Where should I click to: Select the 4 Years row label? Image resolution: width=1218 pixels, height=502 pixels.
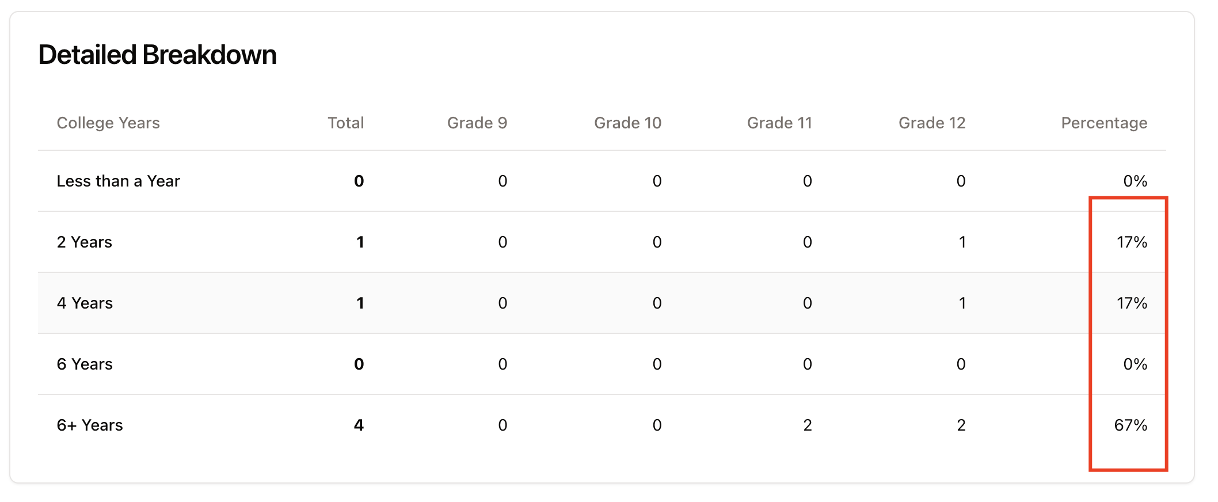coord(85,303)
